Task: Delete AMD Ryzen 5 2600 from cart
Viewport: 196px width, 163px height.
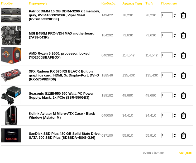Action: click(x=183, y=55)
